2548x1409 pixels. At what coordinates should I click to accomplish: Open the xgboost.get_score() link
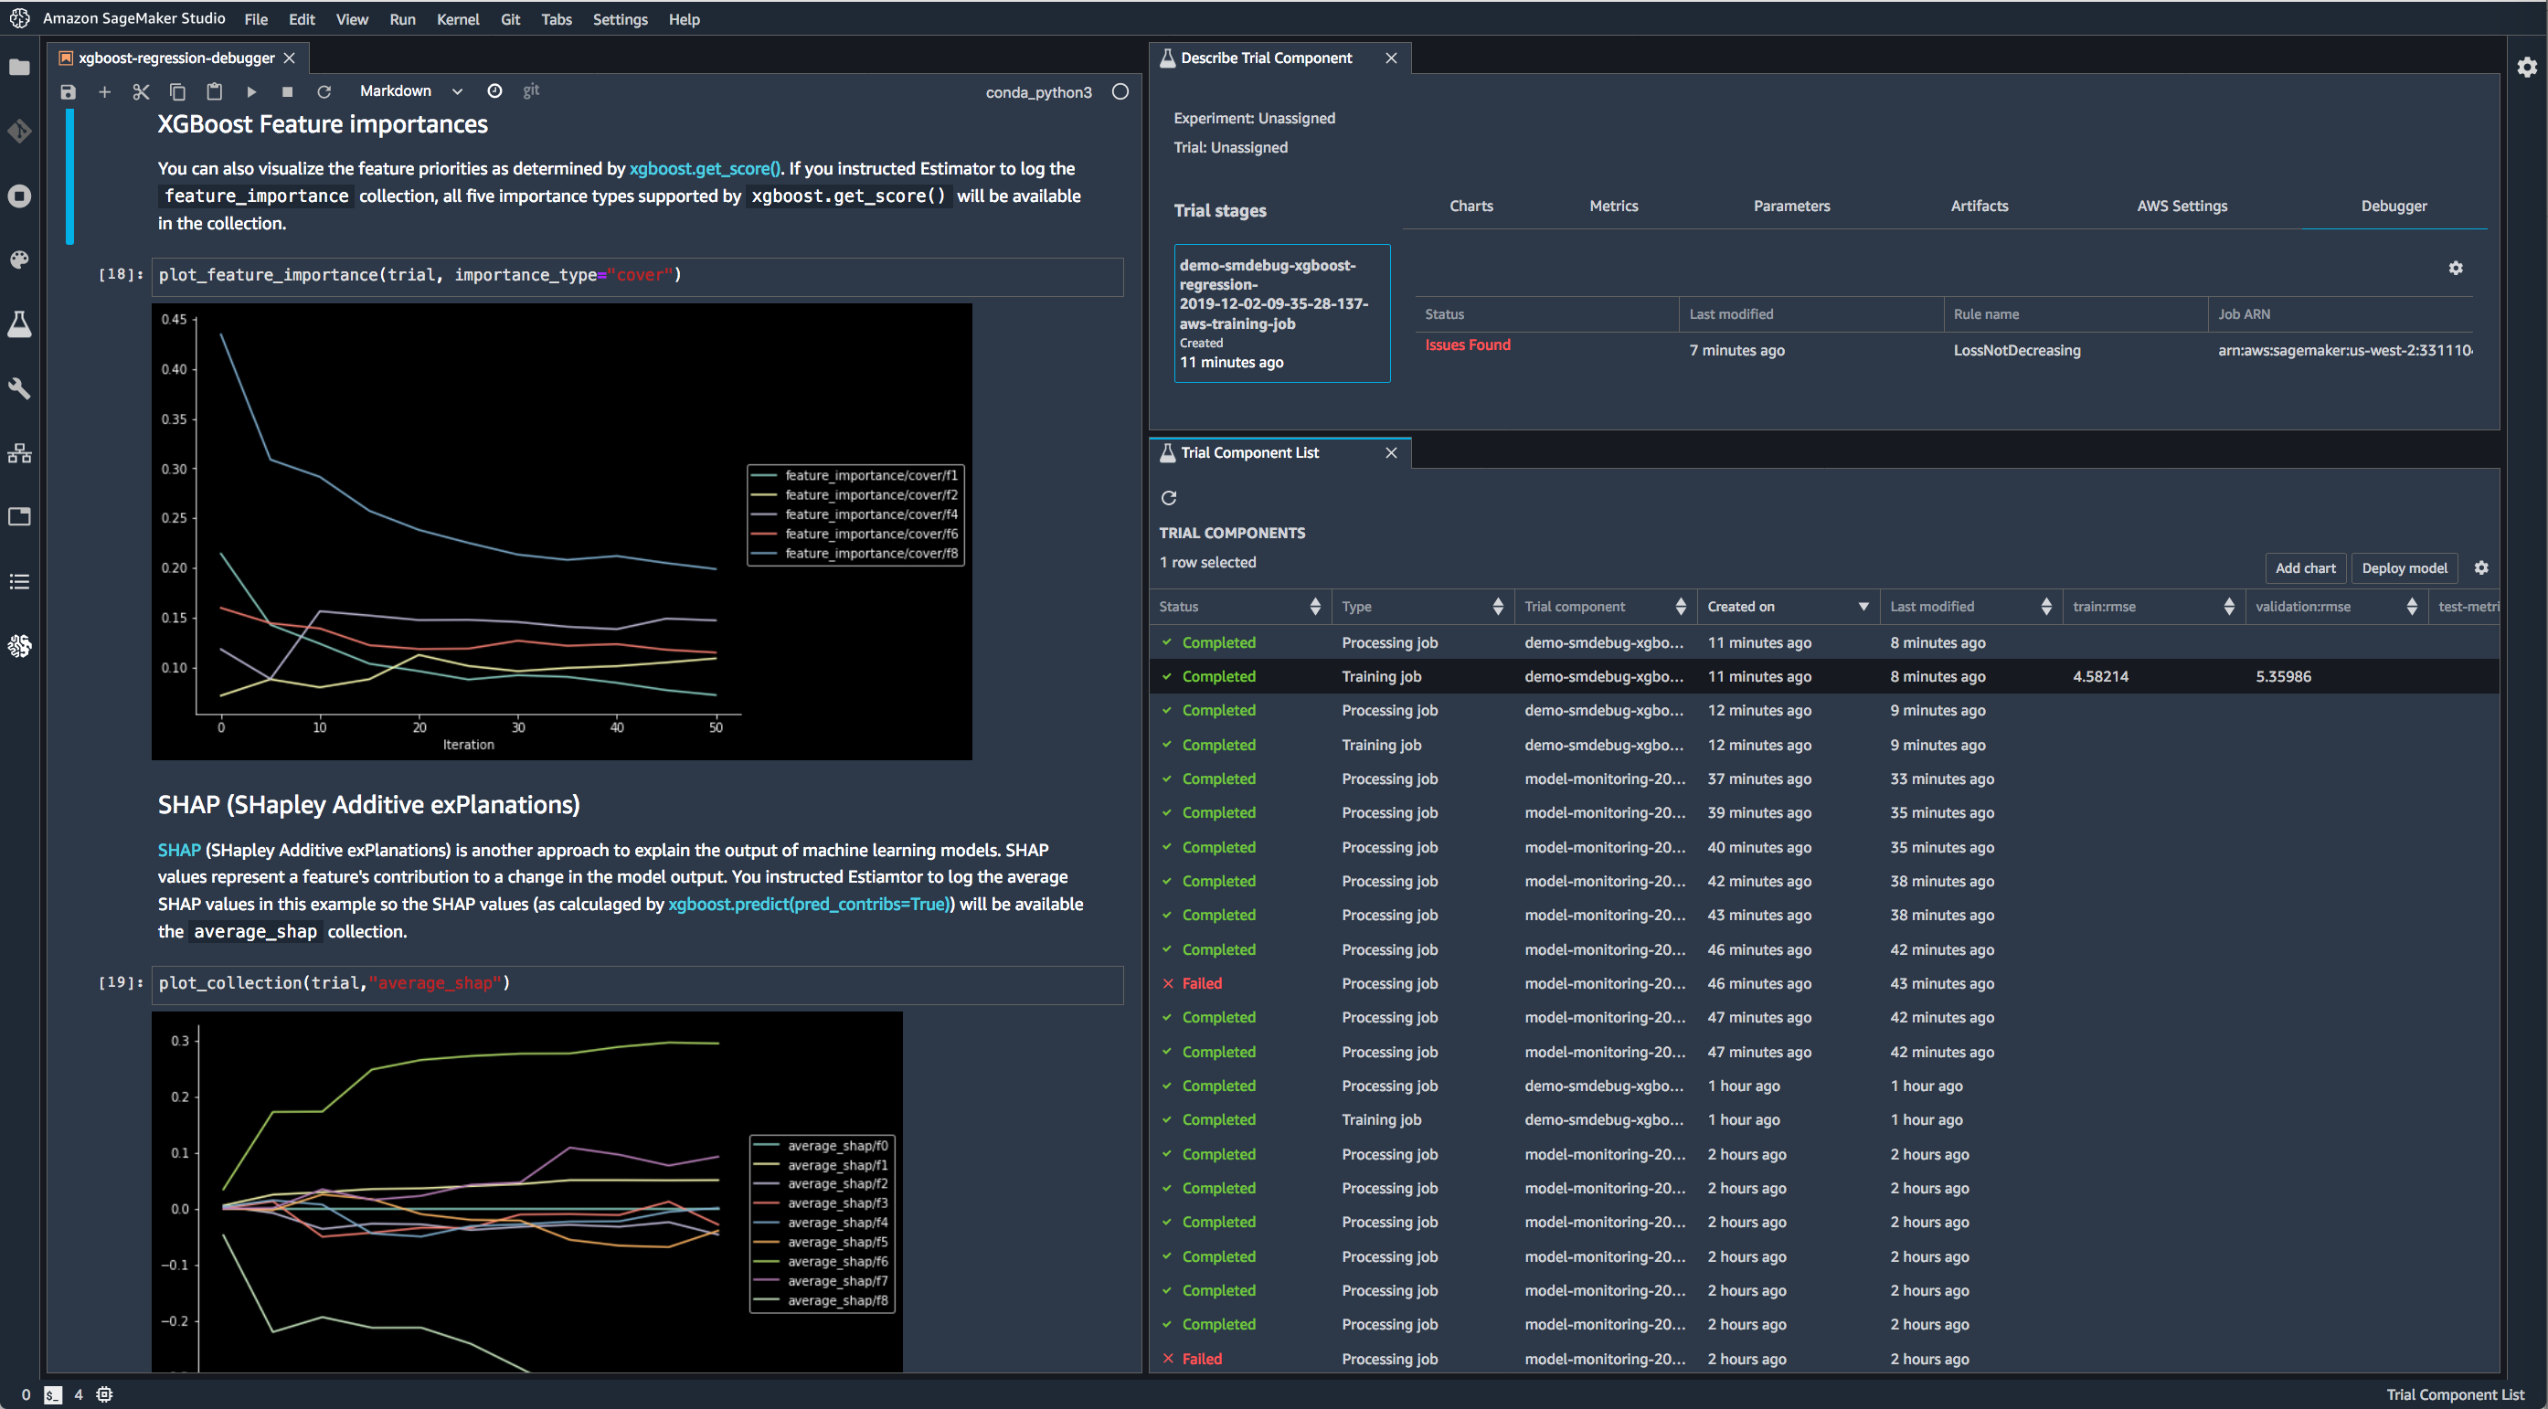tap(706, 168)
